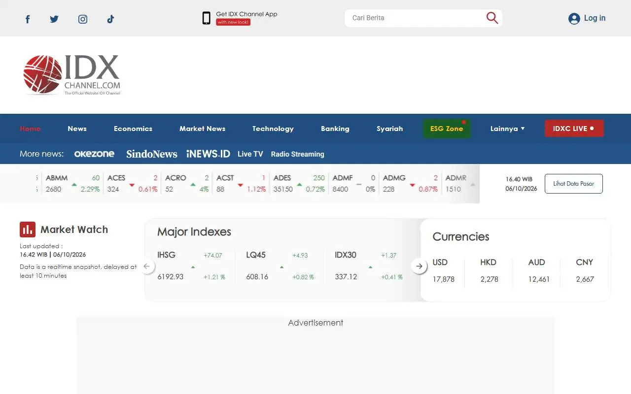Select ABMM ticker entry
This screenshot has height=394, width=631.
[72, 183]
